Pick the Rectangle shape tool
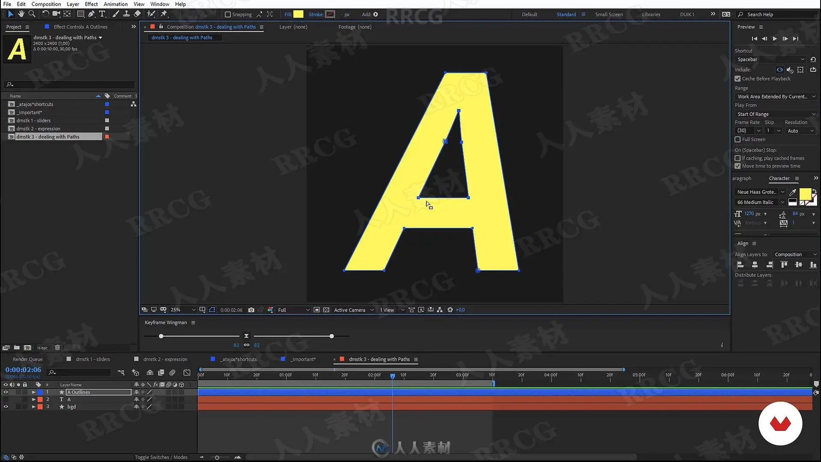The height and width of the screenshot is (462, 821). pyautogui.click(x=80, y=14)
